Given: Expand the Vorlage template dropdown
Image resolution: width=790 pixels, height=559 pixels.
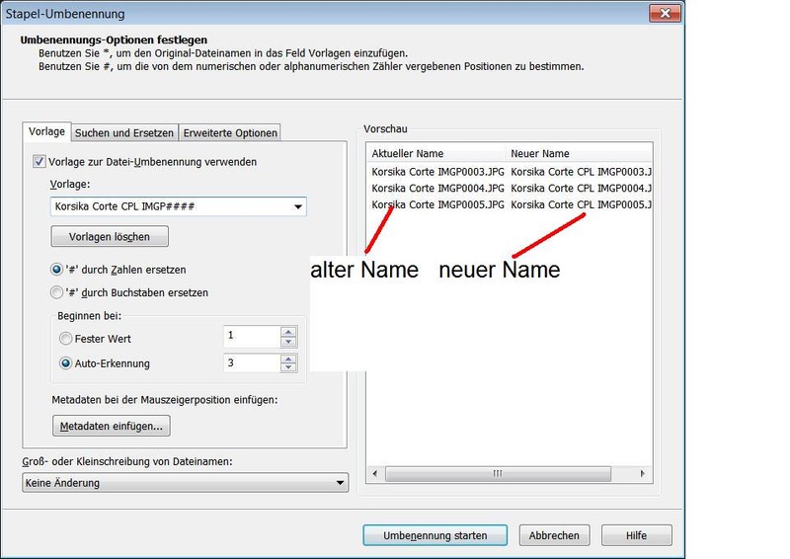Looking at the screenshot, I should pos(297,206).
